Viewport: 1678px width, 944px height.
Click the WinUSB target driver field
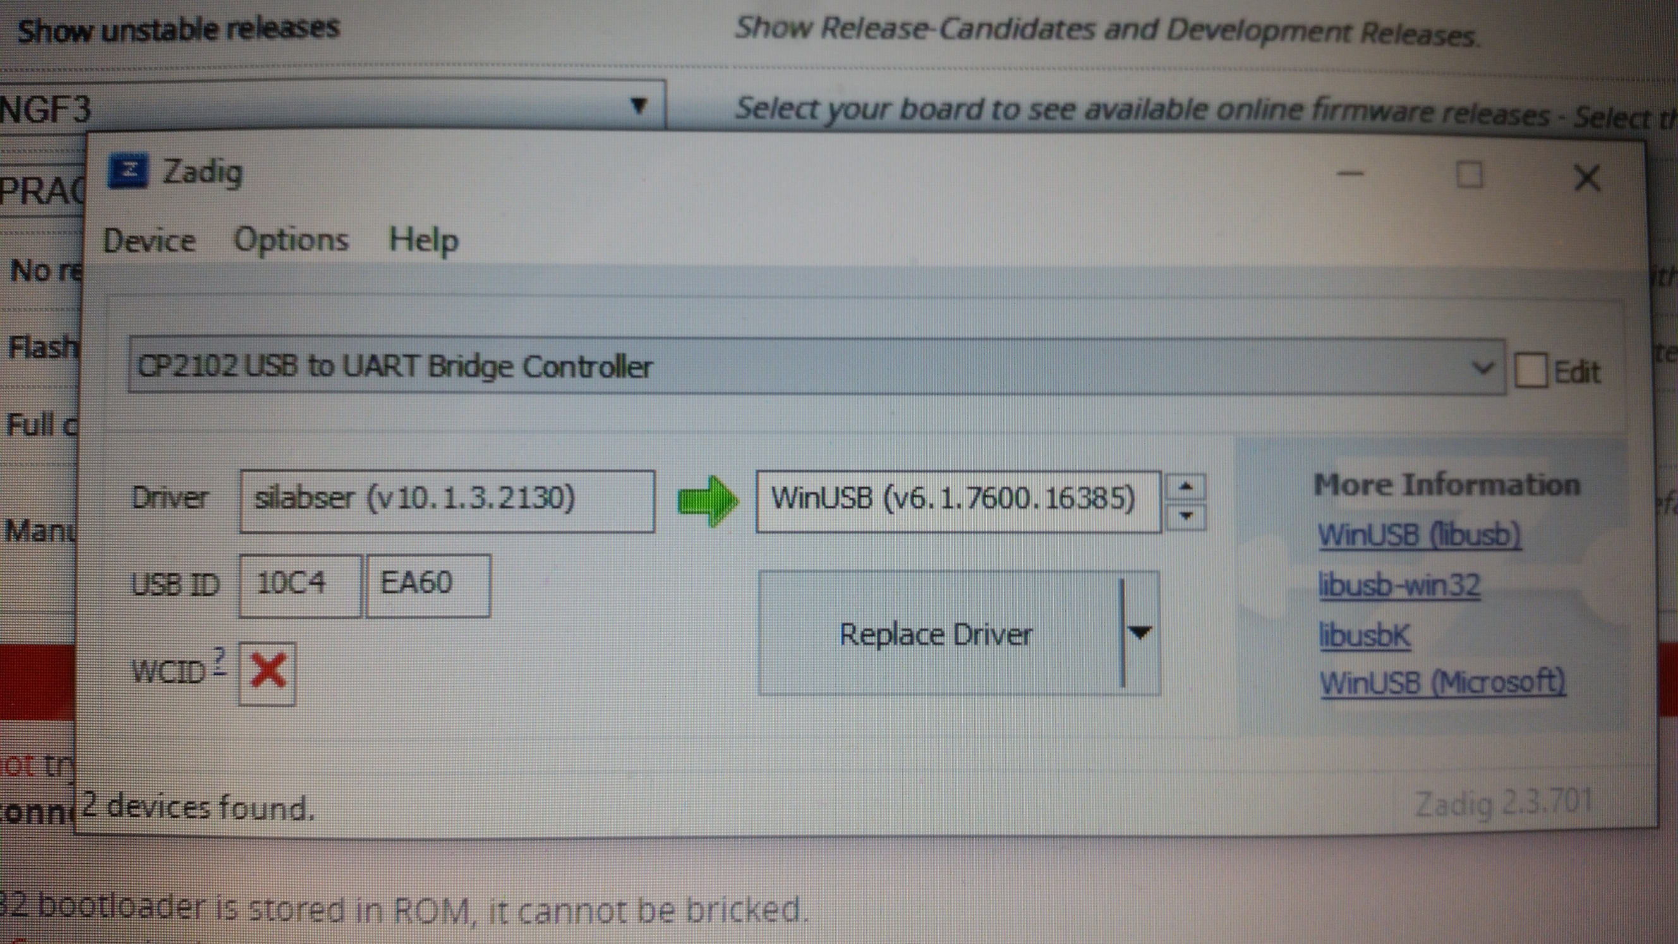click(958, 500)
